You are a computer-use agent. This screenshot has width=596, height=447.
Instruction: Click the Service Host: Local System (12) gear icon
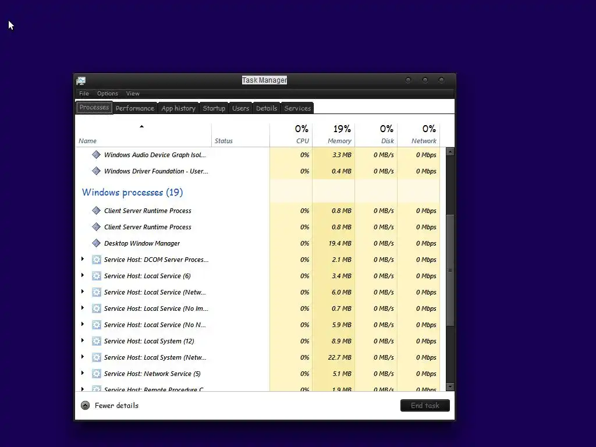(96, 341)
